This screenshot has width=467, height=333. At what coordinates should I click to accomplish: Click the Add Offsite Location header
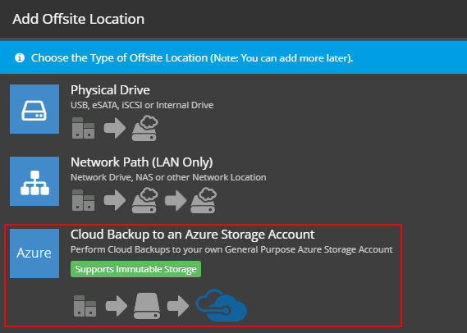point(79,19)
